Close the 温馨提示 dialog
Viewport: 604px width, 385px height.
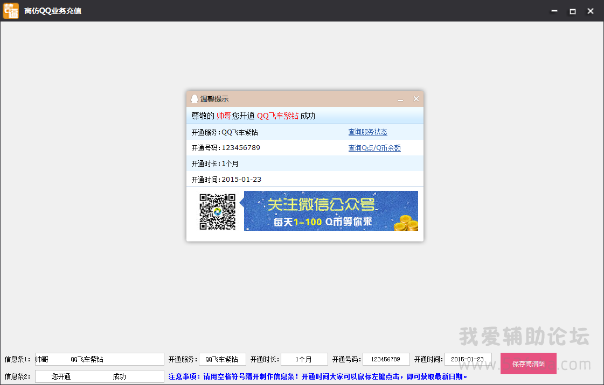416,99
